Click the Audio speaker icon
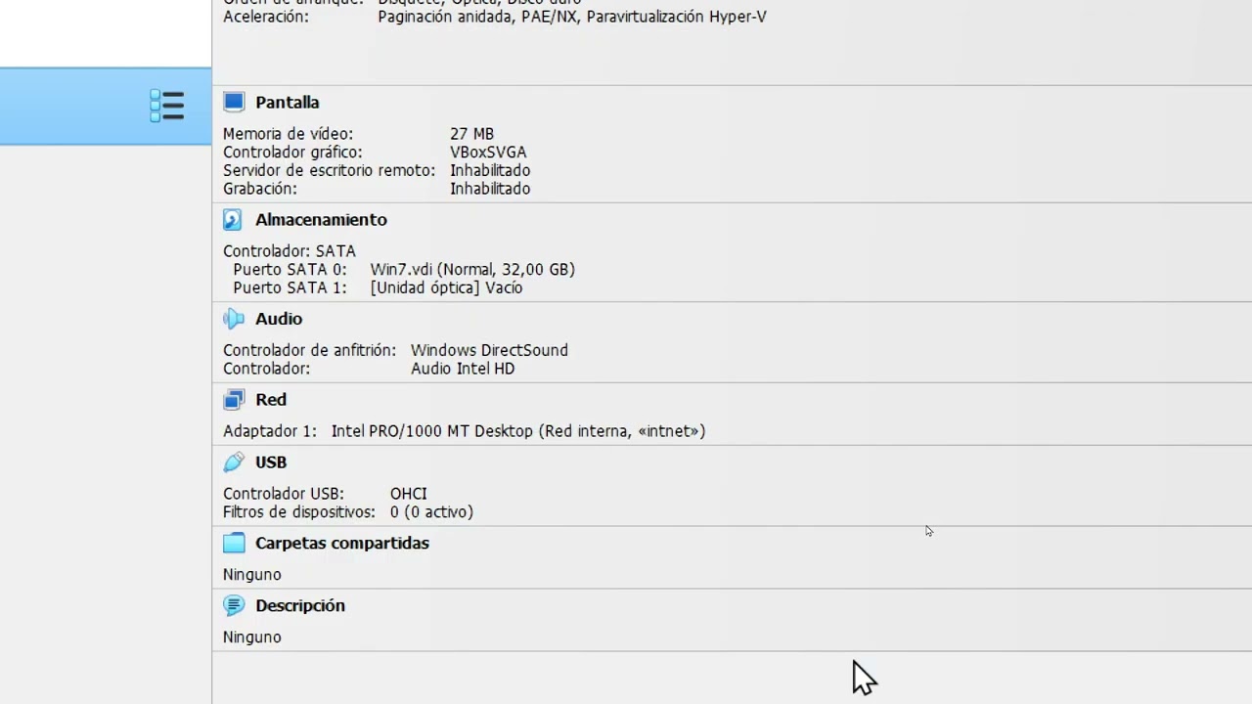Viewport: 1252px width, 704px height. [234, 319]
